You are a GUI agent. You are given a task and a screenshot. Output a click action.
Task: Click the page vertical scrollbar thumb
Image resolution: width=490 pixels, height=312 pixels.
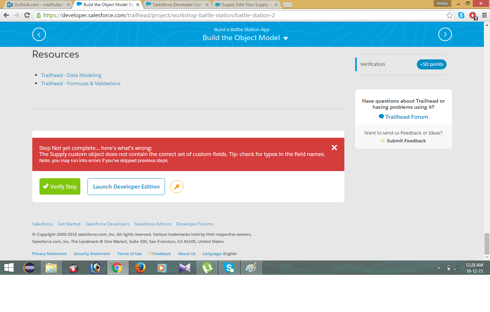487,244
